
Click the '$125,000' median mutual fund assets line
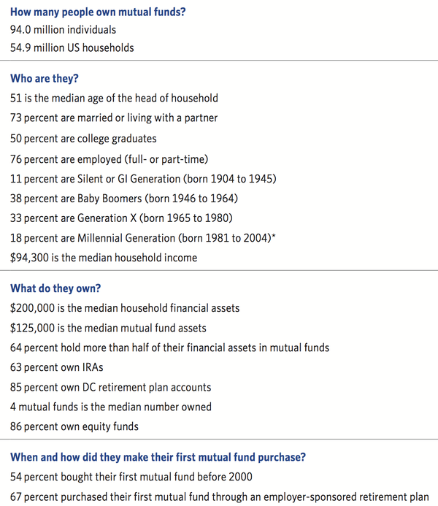pyautogui.click(x=108, y=328)
